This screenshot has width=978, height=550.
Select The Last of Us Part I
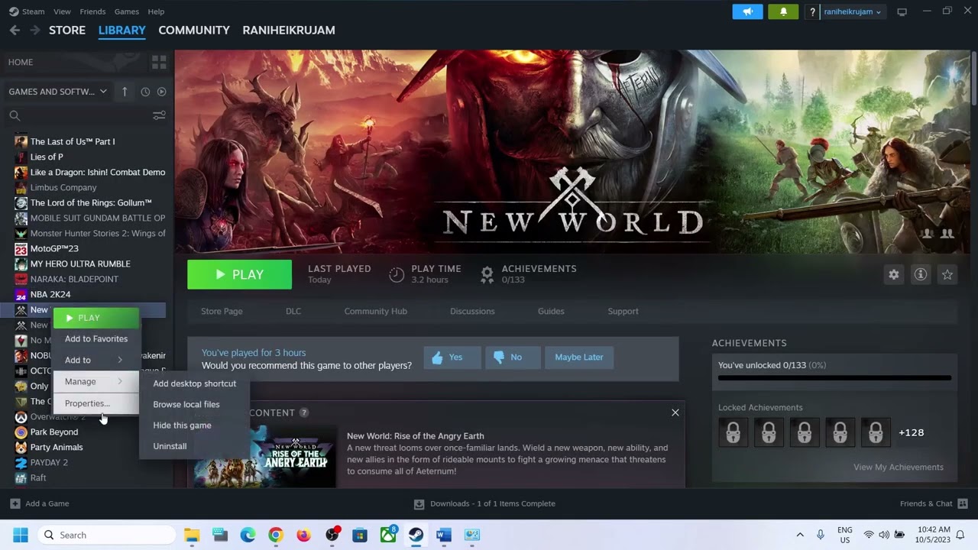pyautogui.click(x=73, y=141)
